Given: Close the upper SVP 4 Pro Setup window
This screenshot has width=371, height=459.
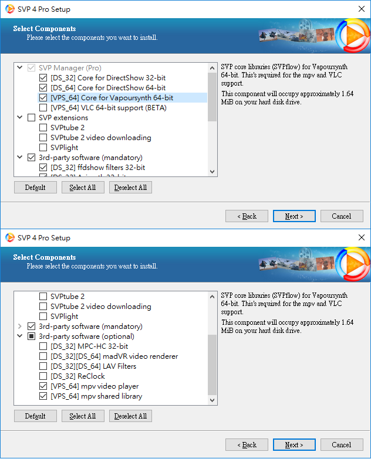Looking at the screenshot, I should (x=362, y=9).
